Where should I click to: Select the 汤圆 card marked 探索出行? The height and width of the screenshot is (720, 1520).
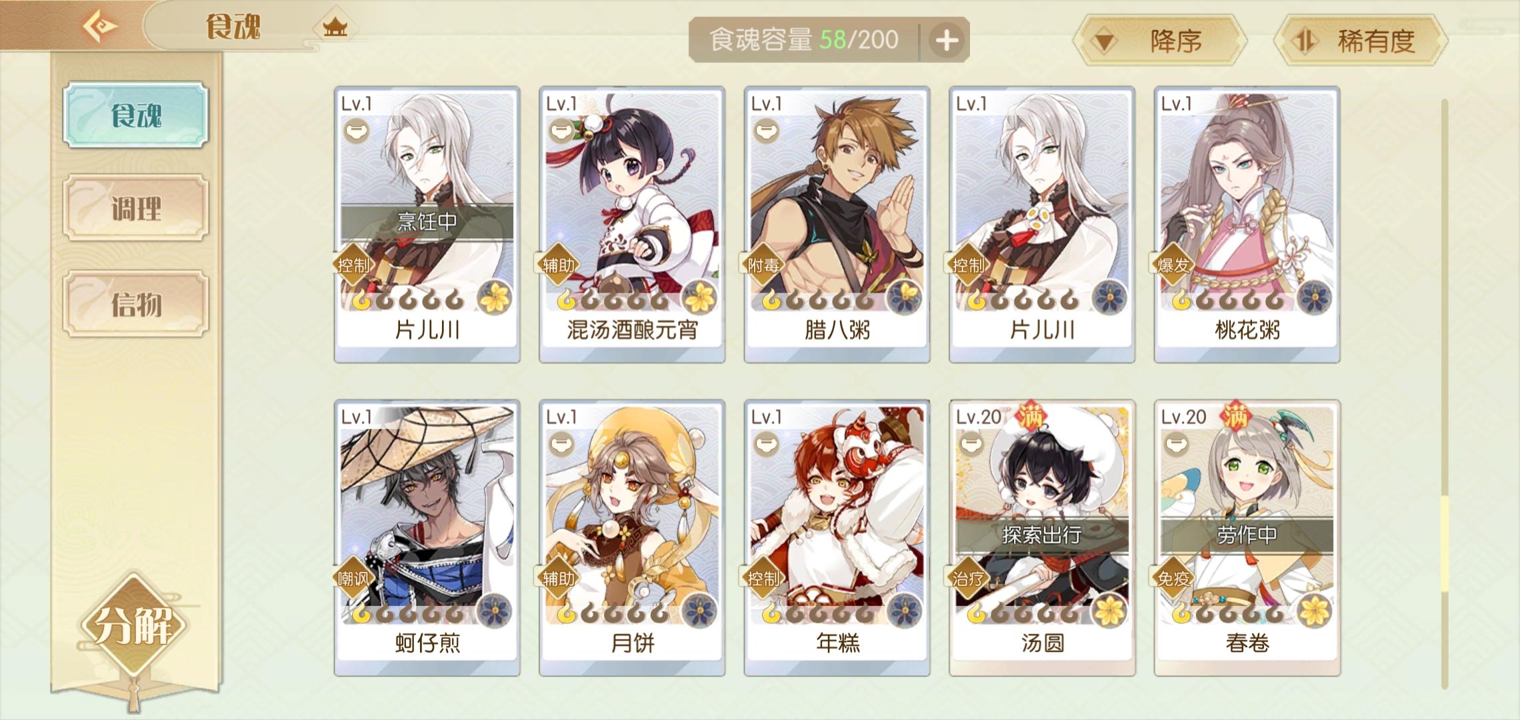tap(1042, 538)
